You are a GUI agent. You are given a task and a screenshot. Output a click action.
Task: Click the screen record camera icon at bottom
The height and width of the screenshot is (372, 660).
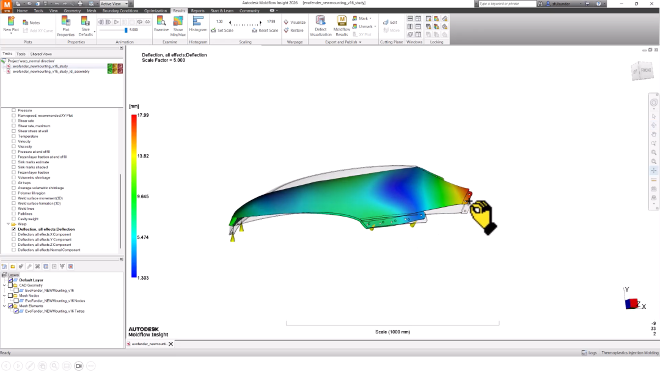[79, 366]
